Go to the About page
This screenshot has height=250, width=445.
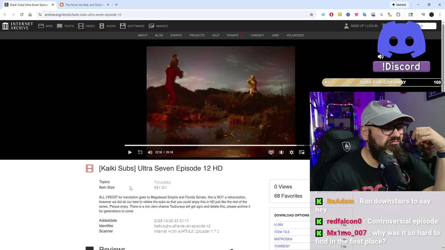143,35
